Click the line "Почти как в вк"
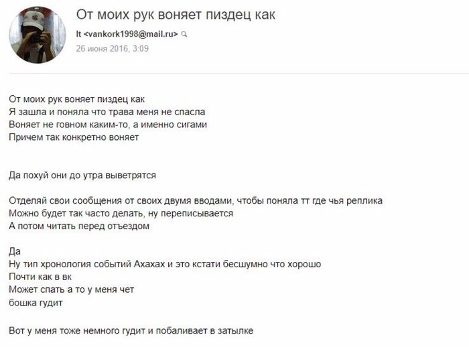 [x=40, y=277]
